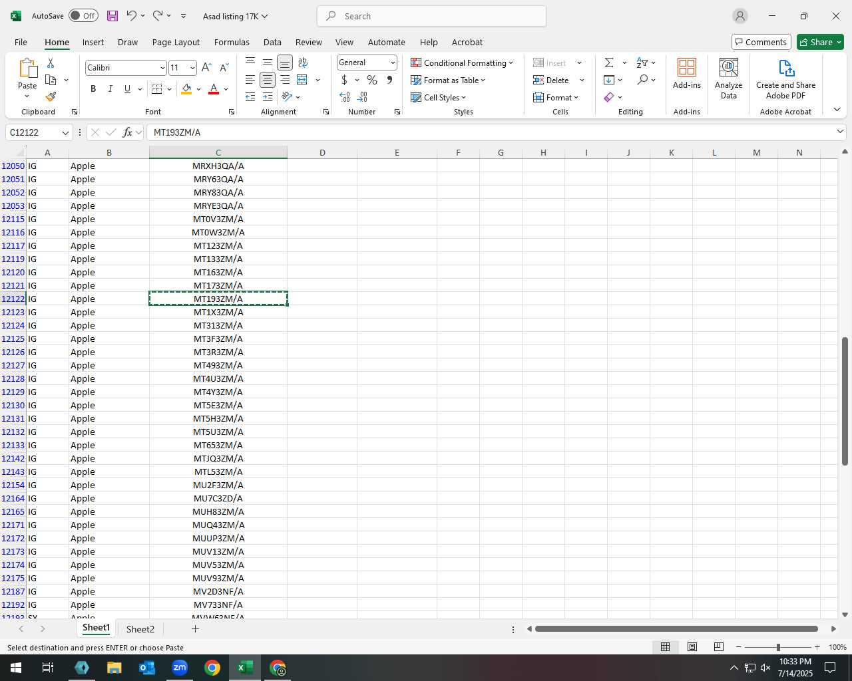852x681 pixels.
Task: Toggle Wrap Text
Action: click(303, 63)
